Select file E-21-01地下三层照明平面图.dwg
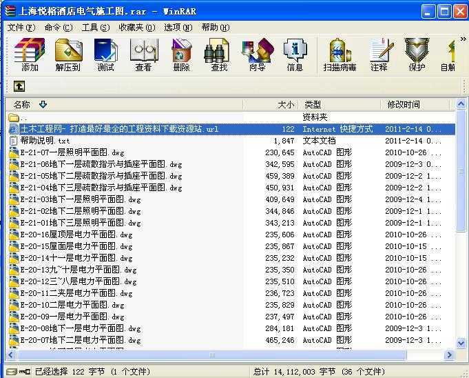The height and width of the screenshot is (378, 469). [x=81, y=223]
